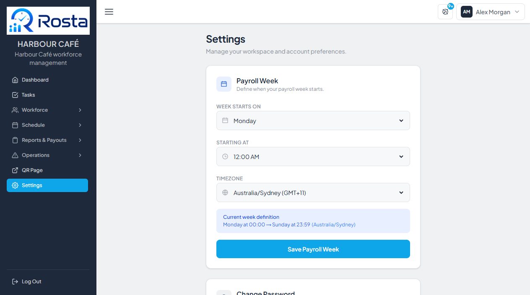The width and height of the screenshot is (530, 295).
Task: Open the notifications bell icon
Action: [x=445, y=12]
